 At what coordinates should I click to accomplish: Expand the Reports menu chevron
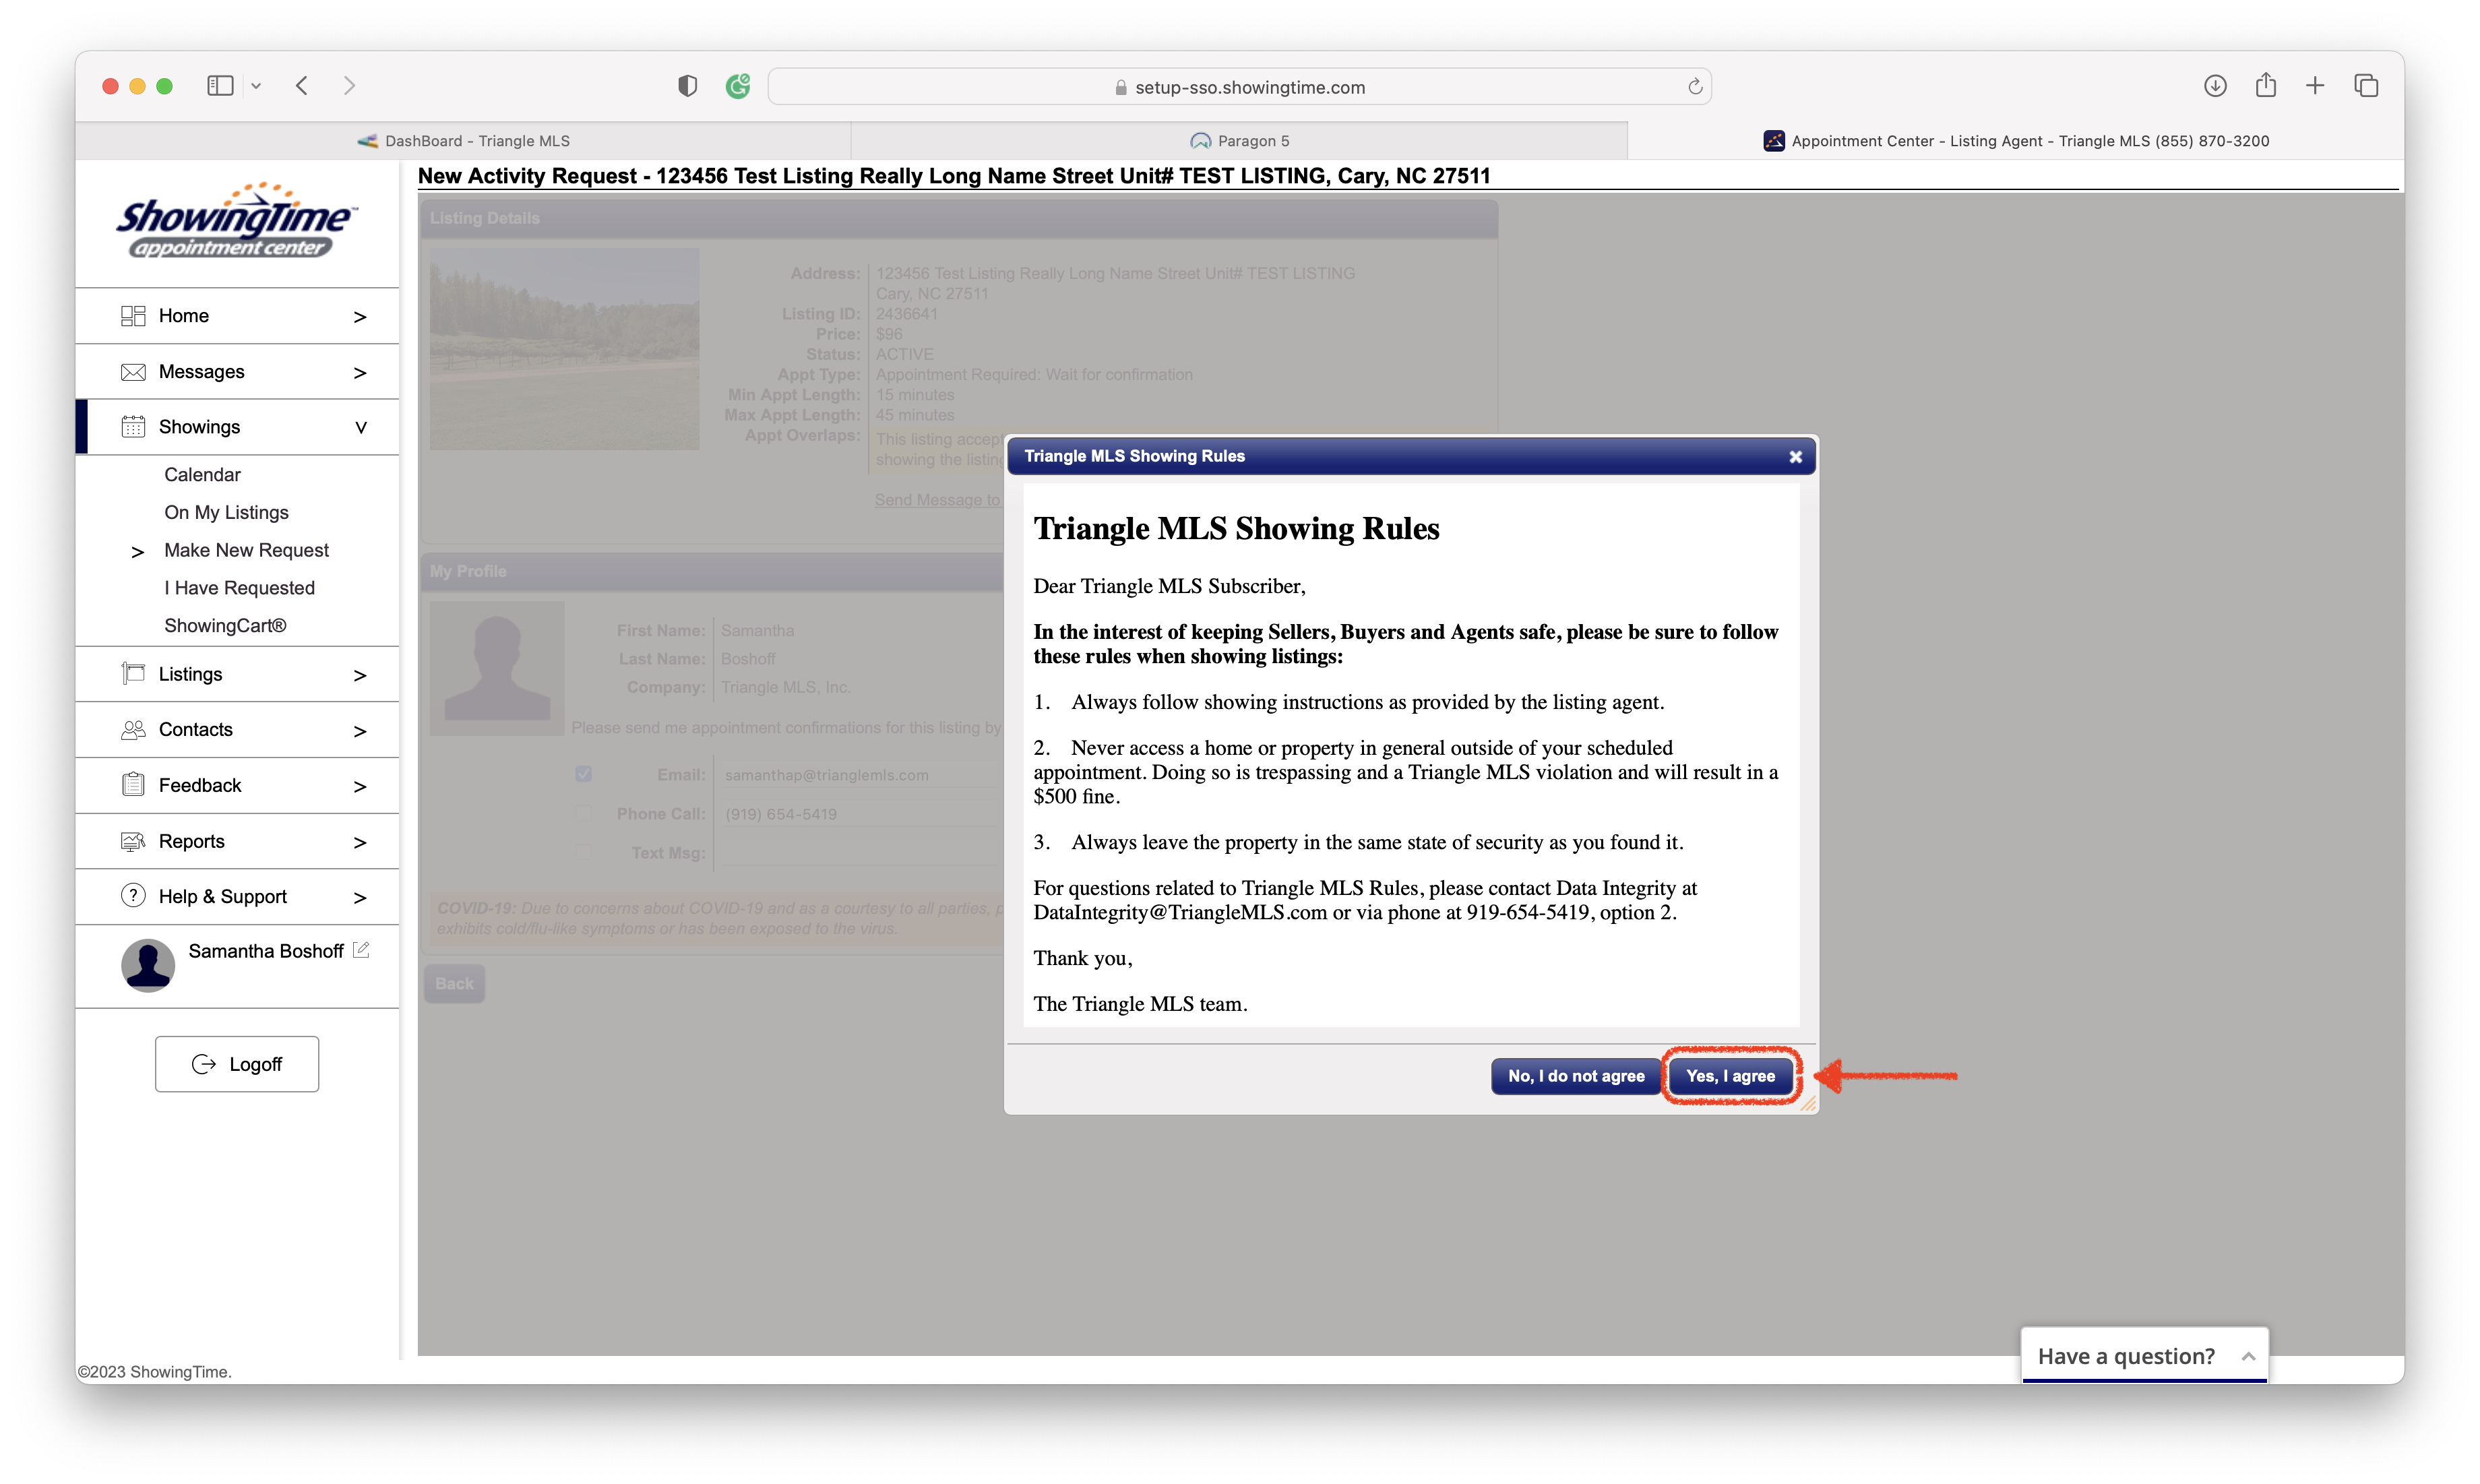[360, 843]
